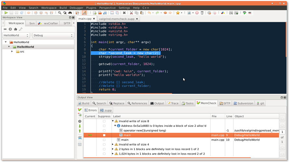Click the spell check ABC icon with green check
The height and width of the screenshot is (162, 289).
pyautogui.click(x=244, y=13)
